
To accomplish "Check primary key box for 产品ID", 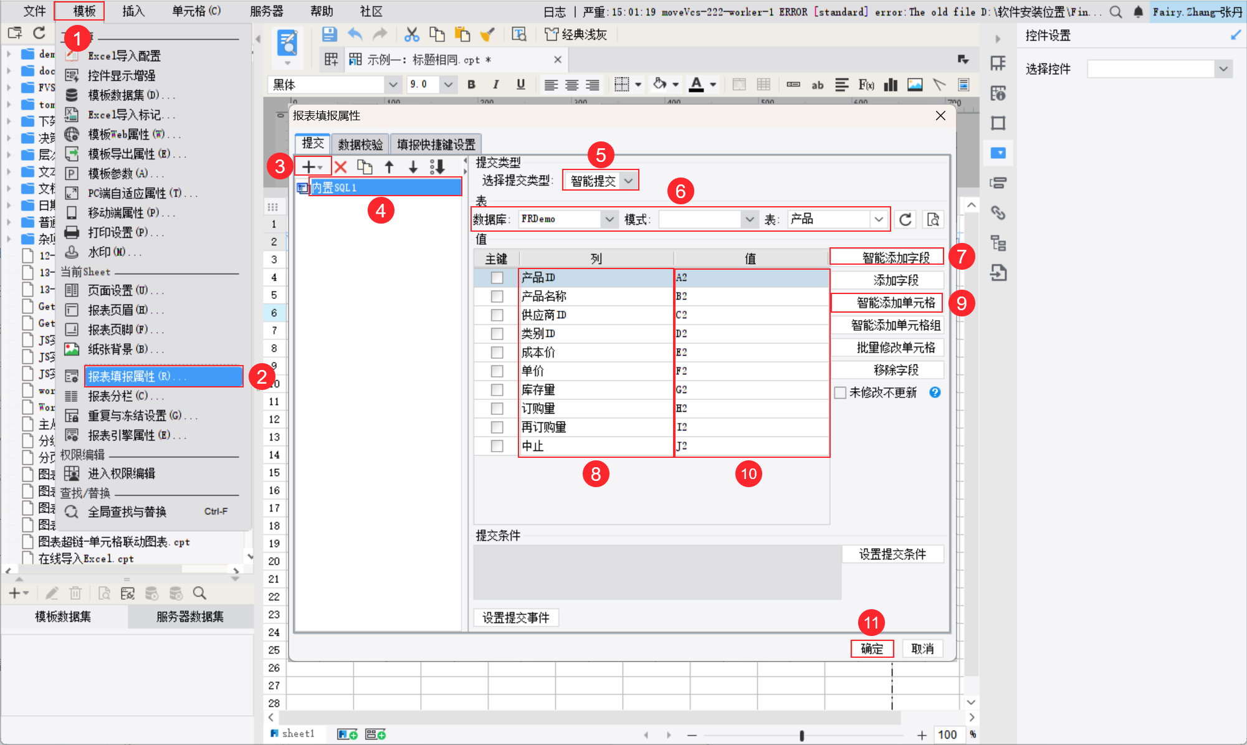I will coord(497,278).
